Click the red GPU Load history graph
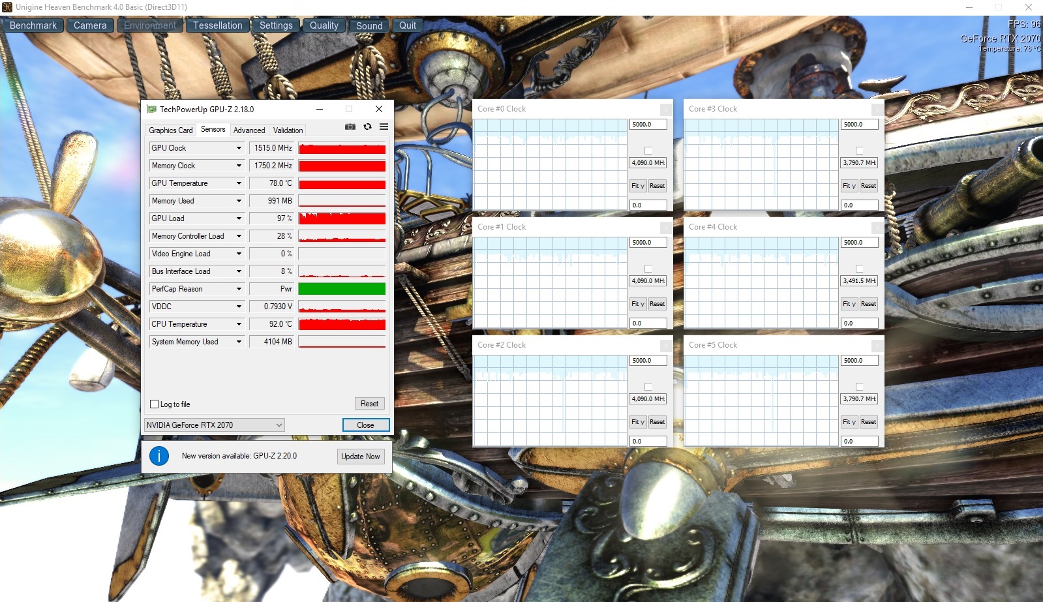The width and height of the screenshot is (1043, 602). point(342,218)
